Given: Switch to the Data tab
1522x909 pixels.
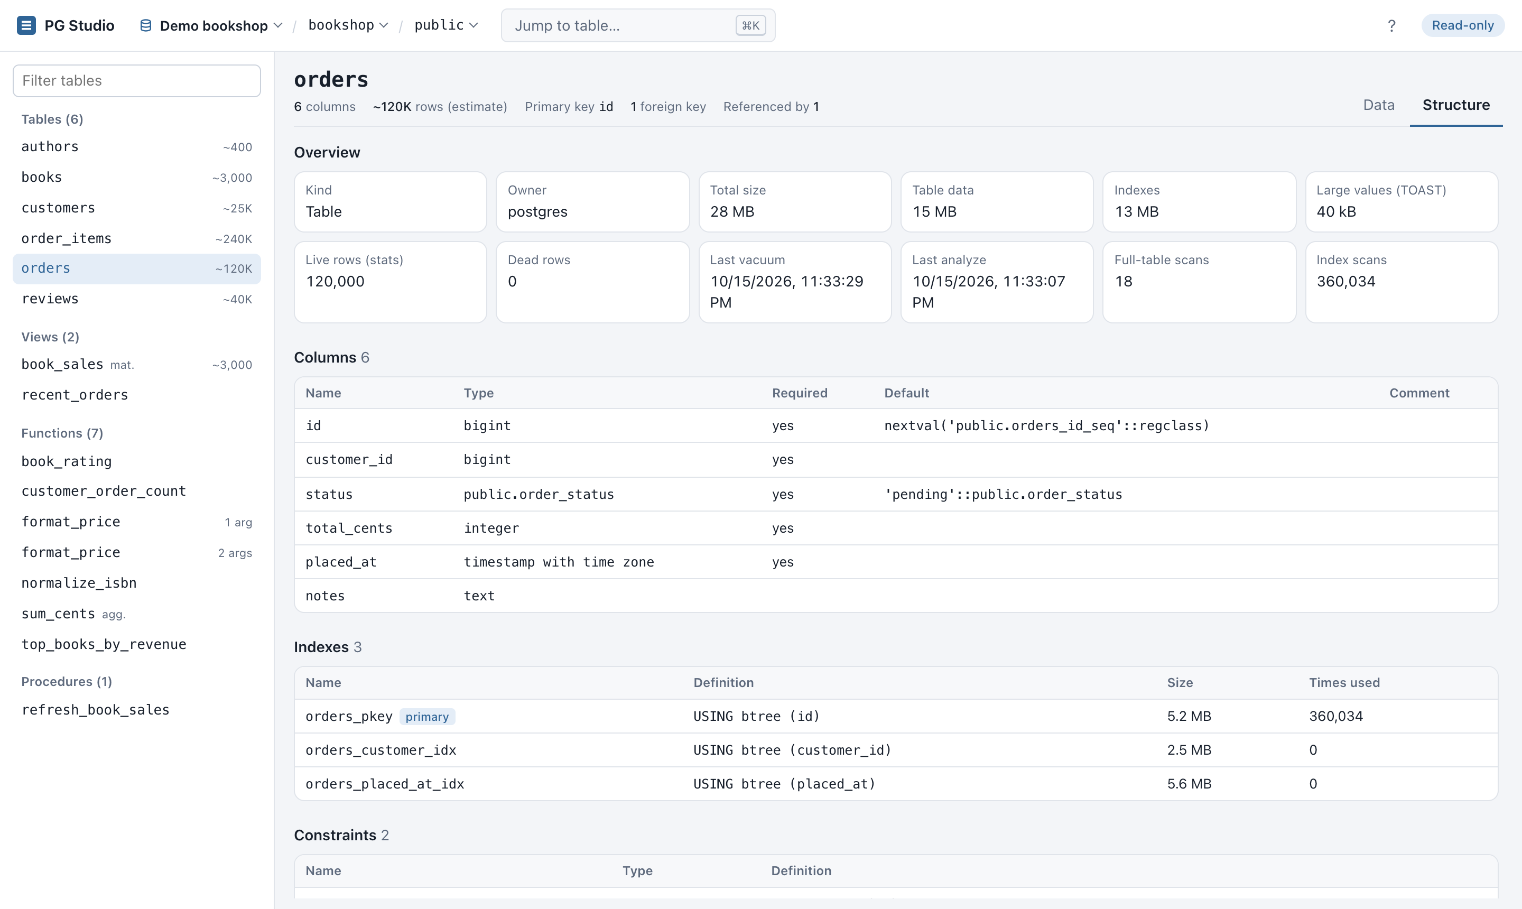Looking at the screenshot, I should click(x=1378, y=105).
